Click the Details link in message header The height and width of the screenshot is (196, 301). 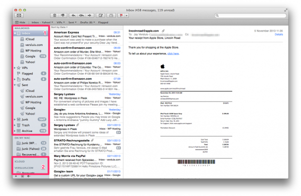pos(279,34)
